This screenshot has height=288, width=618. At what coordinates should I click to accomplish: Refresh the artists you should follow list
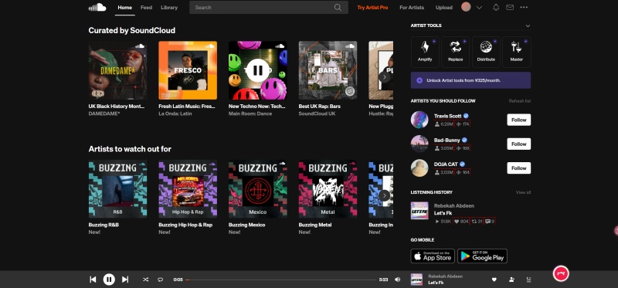point(519,101)
